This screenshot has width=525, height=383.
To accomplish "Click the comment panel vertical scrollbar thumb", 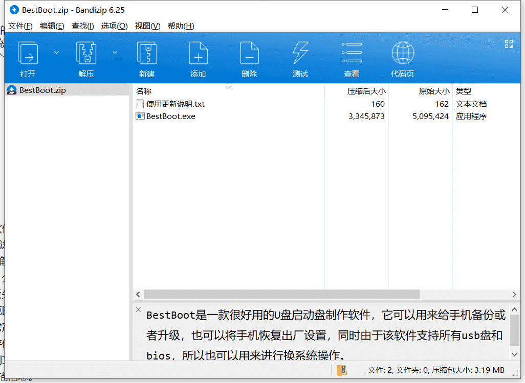I will pos(515,330).
